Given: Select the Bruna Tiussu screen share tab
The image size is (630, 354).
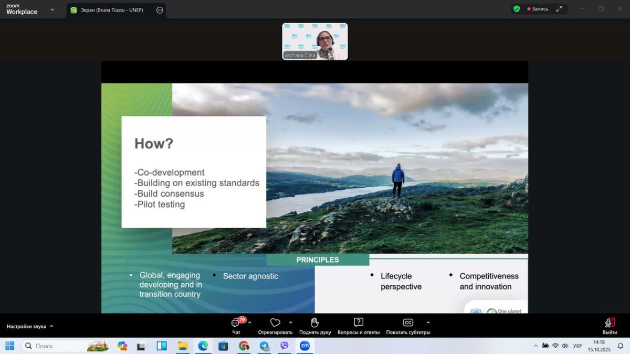Looking at the screenshot, I should tap(111, 10).
